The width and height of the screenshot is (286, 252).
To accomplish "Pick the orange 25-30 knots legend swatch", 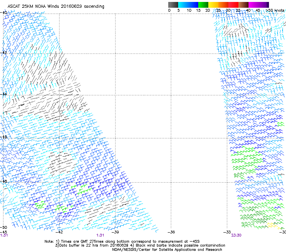I will pyautogui.click(x=223, y=5).
